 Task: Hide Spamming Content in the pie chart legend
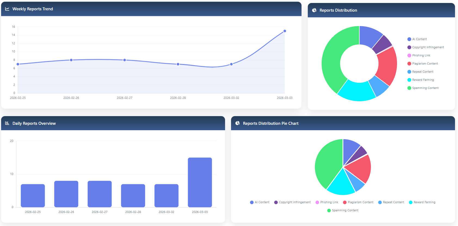point(343,210)
